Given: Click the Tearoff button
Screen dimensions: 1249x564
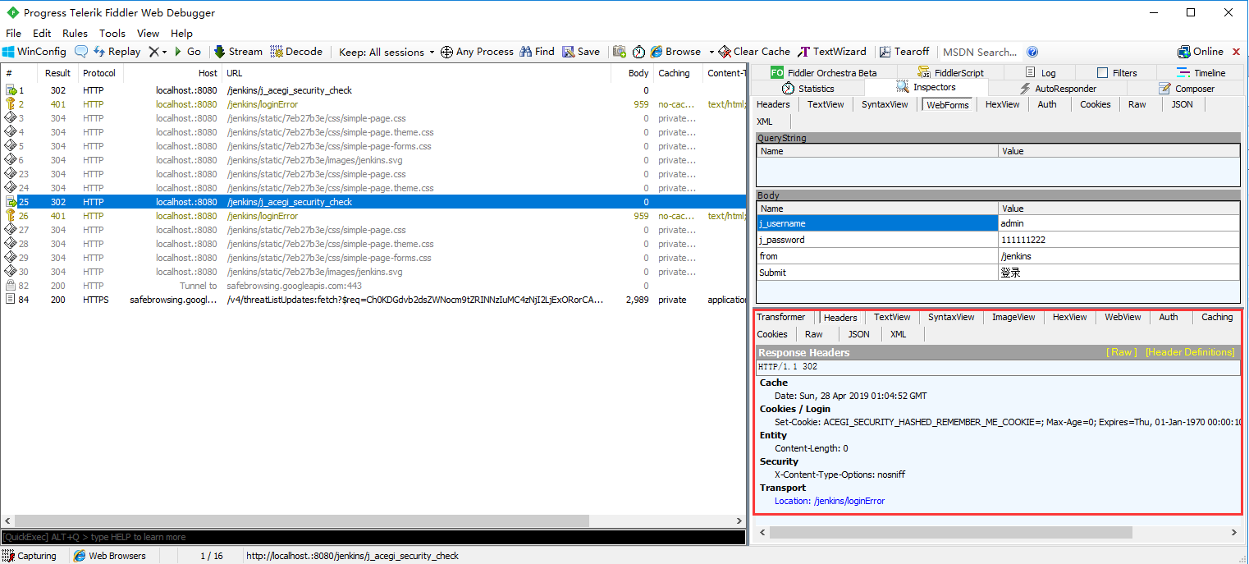Looking at the screenshot, I should pos(904,52).
